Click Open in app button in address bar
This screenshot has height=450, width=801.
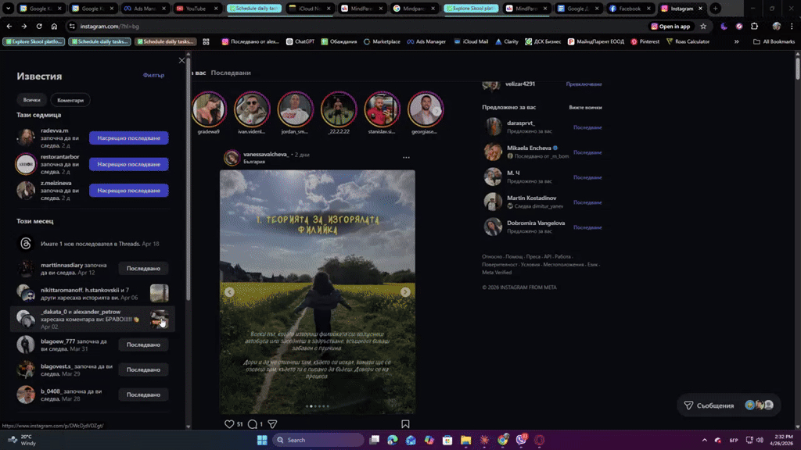pyautogui.click(x=670, y=26)
